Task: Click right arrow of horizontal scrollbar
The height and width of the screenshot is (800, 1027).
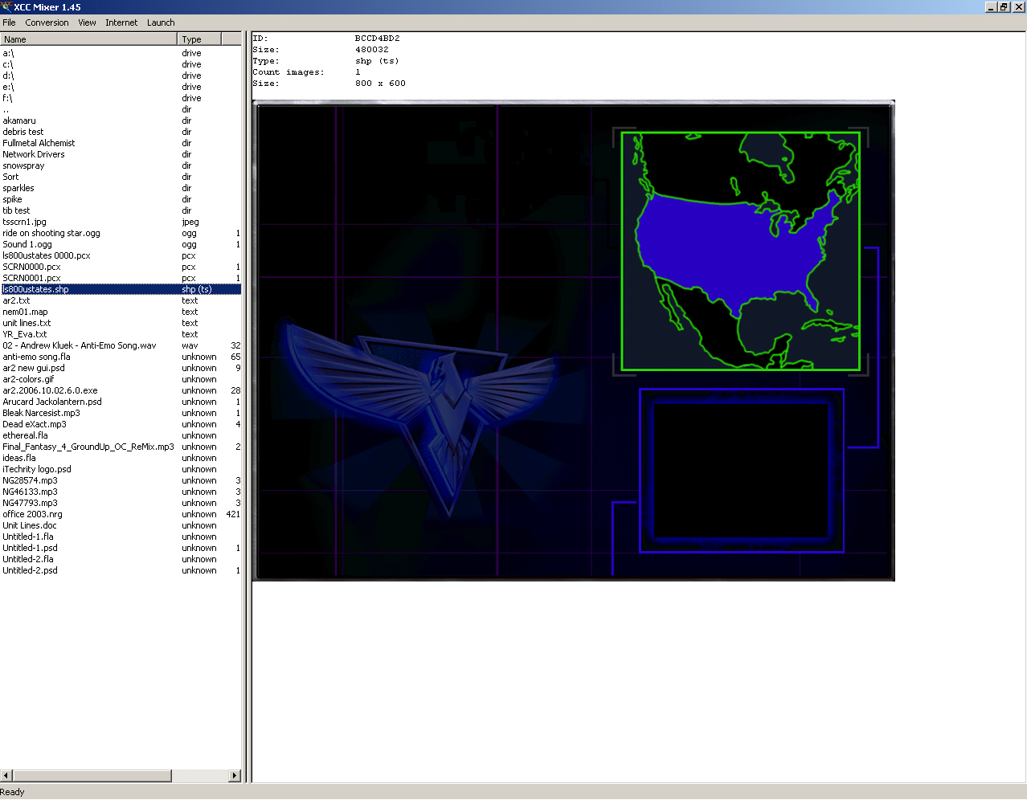Action: pyautogui.click(x=235, y=776)
